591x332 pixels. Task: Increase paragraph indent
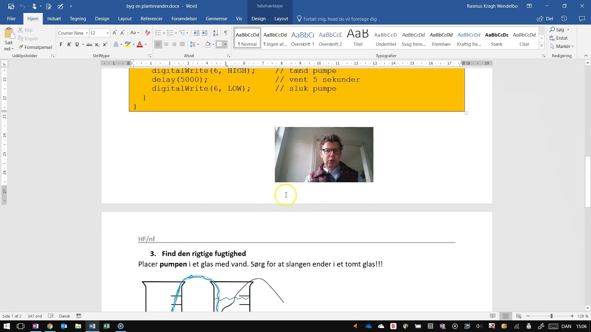click(x=205, y=33)
